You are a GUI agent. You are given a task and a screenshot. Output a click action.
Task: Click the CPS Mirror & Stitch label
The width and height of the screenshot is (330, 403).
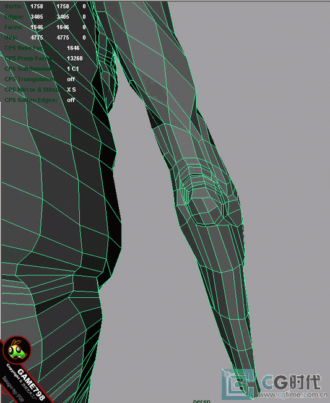[32, 90]
